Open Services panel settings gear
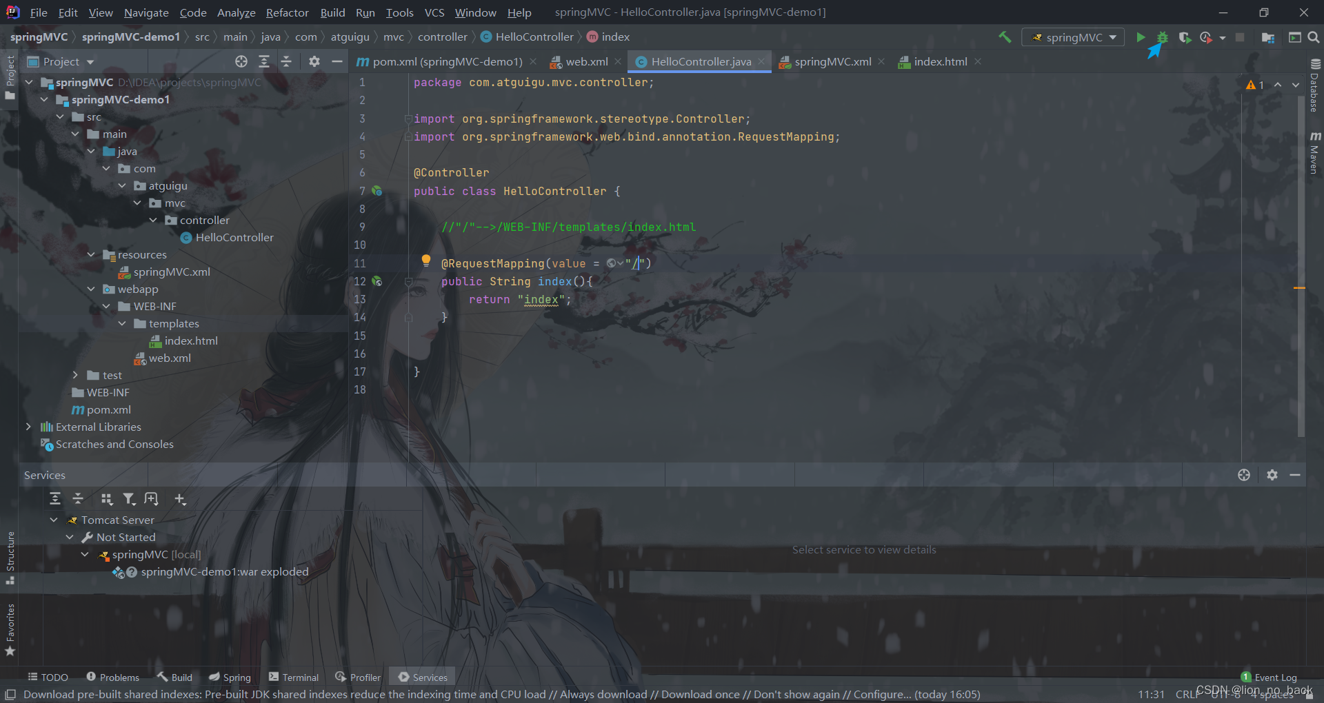The width and height of the screenshot is (1324, 703). 1272,475
